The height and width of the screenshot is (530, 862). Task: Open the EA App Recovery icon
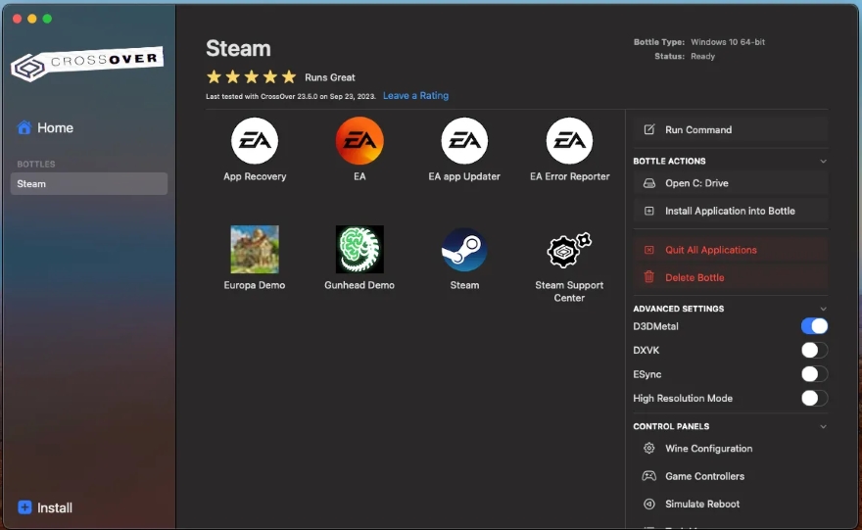[255, 142]
